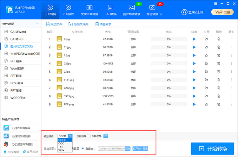Select CAJ转Word in sidebar
Viewport: 238px width, 157px height.
click(x=21, y=32)
